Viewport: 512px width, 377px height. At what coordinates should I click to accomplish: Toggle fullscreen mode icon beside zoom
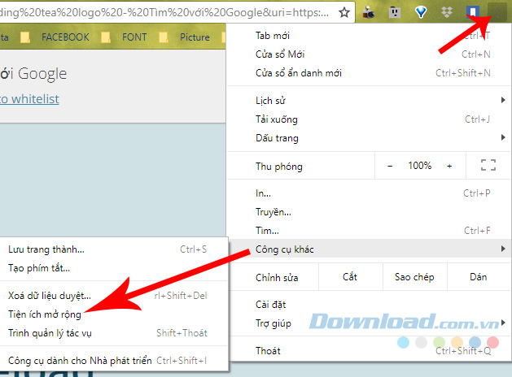tap(488, 165)
